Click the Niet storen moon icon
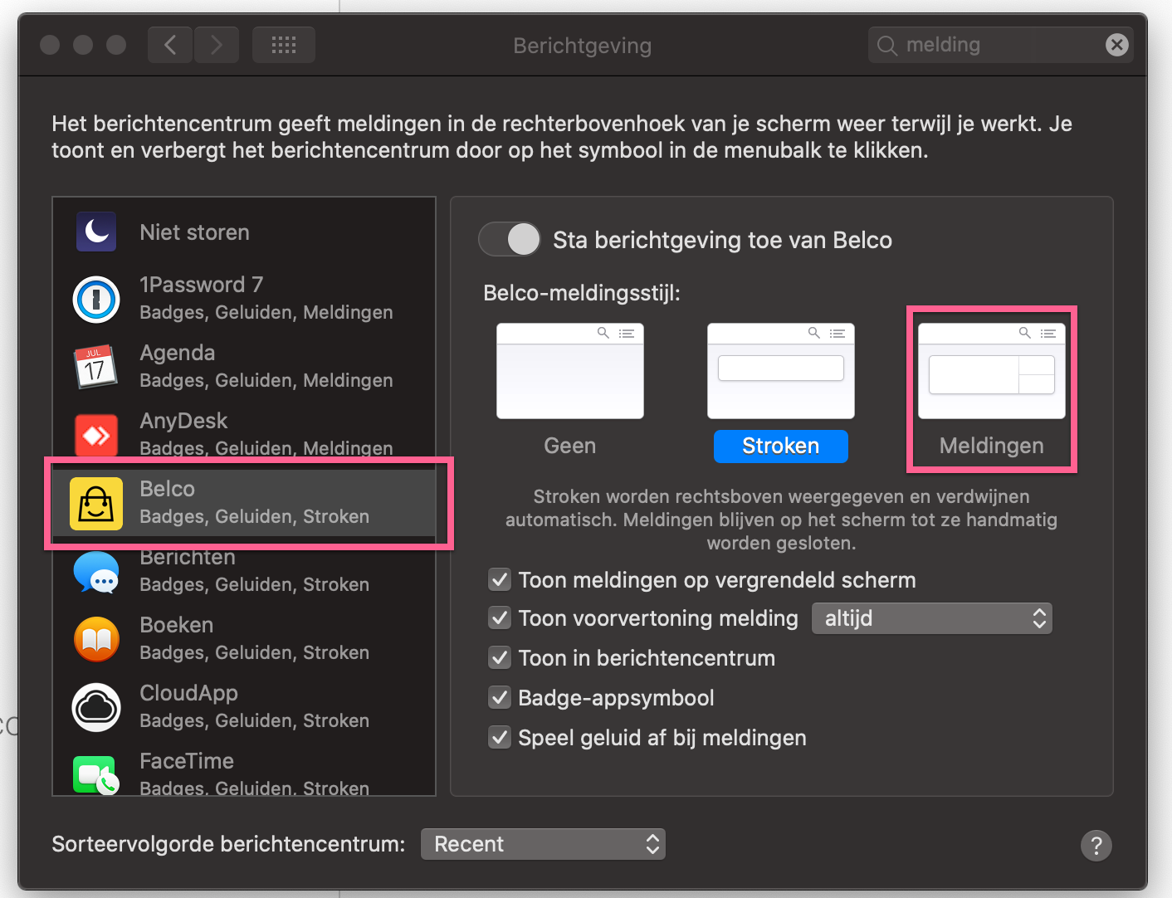 pyautogui.click(x=96, y=232)
